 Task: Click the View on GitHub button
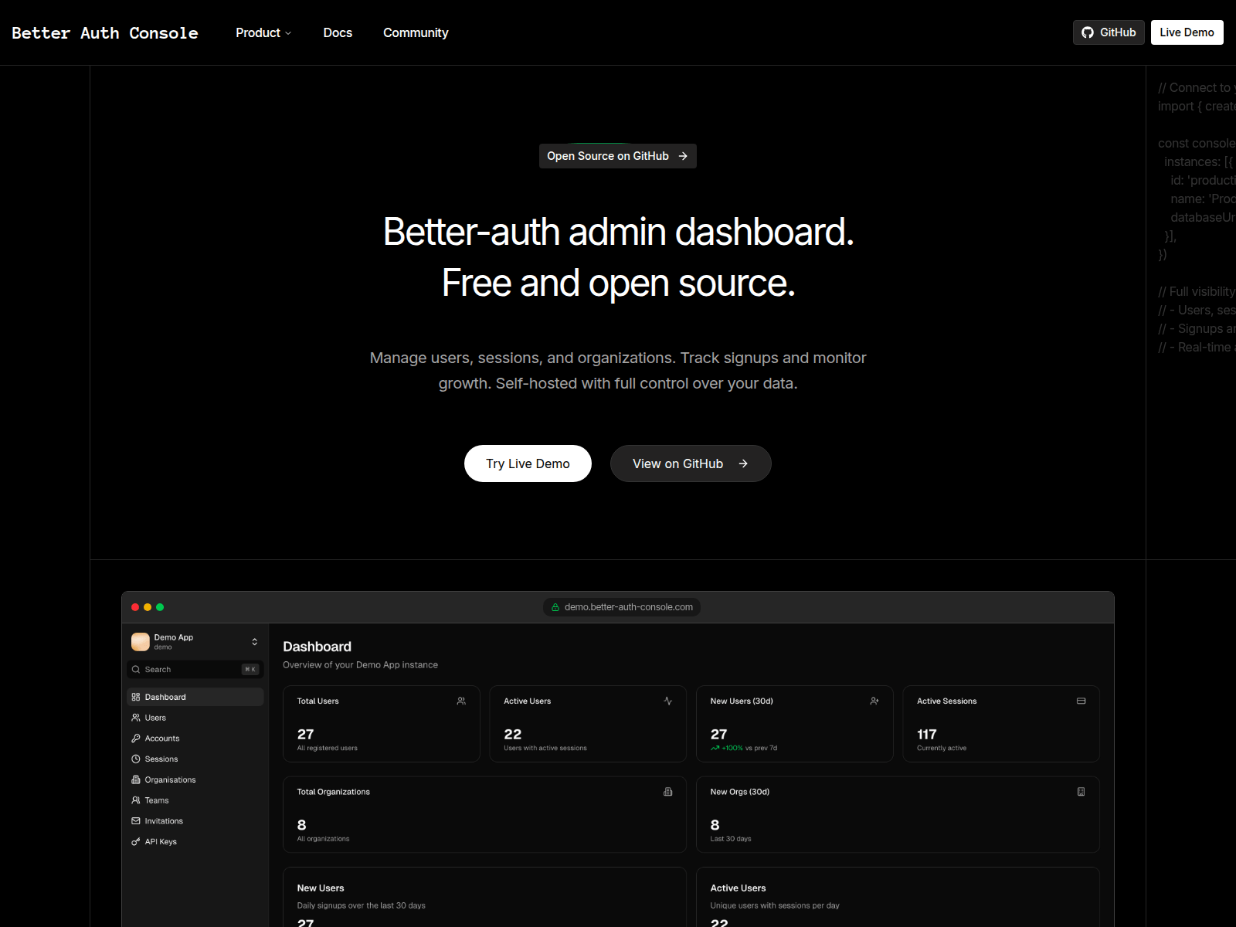pos(691,463)
